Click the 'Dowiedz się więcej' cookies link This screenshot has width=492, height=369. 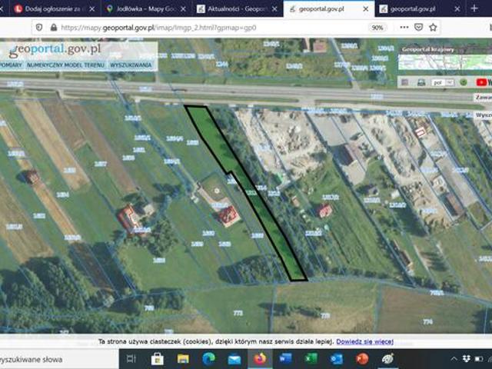(364, 341)
